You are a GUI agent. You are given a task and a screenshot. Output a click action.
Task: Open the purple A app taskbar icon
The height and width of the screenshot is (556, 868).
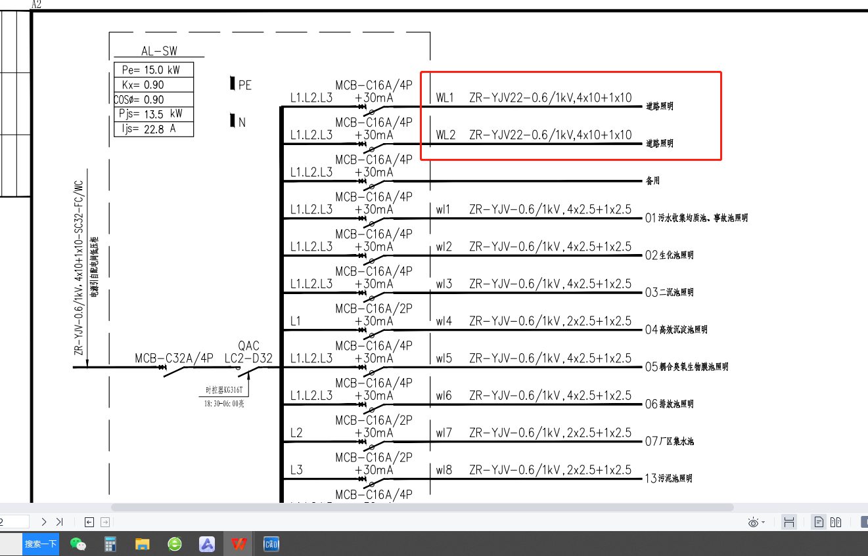(208, 544)
